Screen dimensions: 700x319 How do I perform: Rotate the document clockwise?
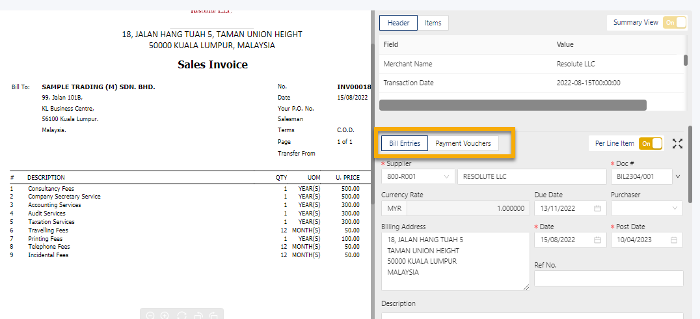213,316
